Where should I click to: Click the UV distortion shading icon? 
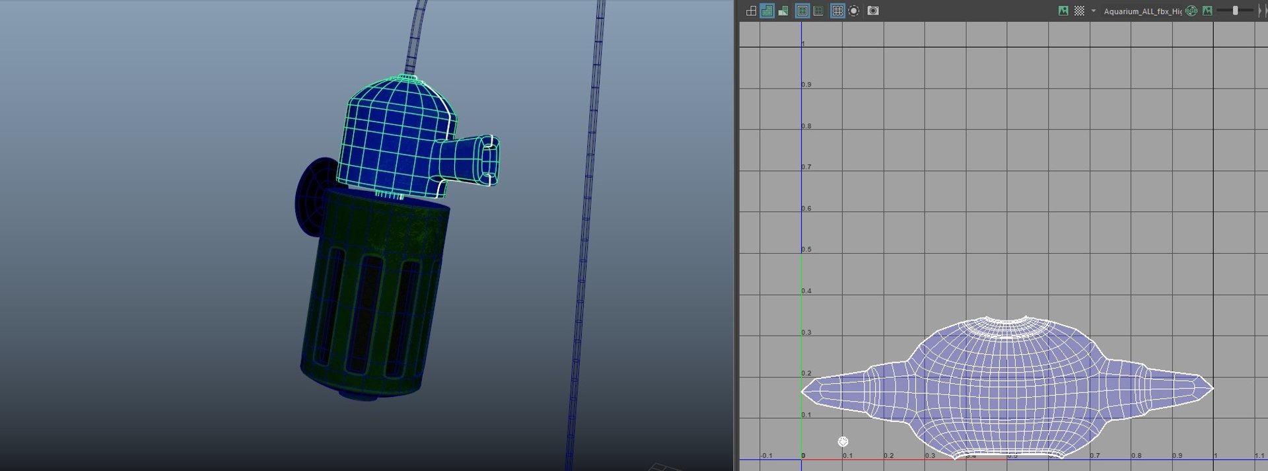click(783, 11)
